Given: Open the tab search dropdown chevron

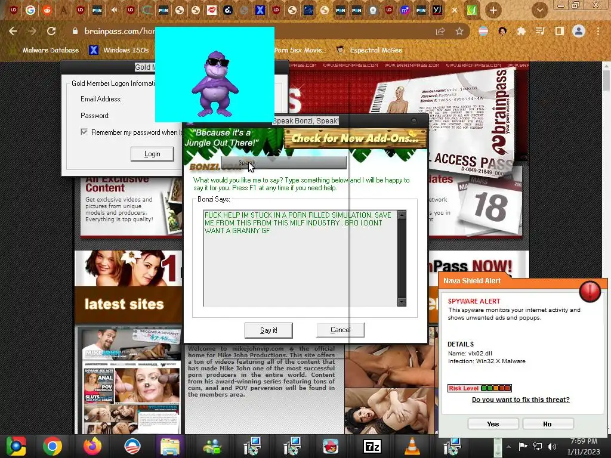Looking at the screenshot, I should pos(539,11).
